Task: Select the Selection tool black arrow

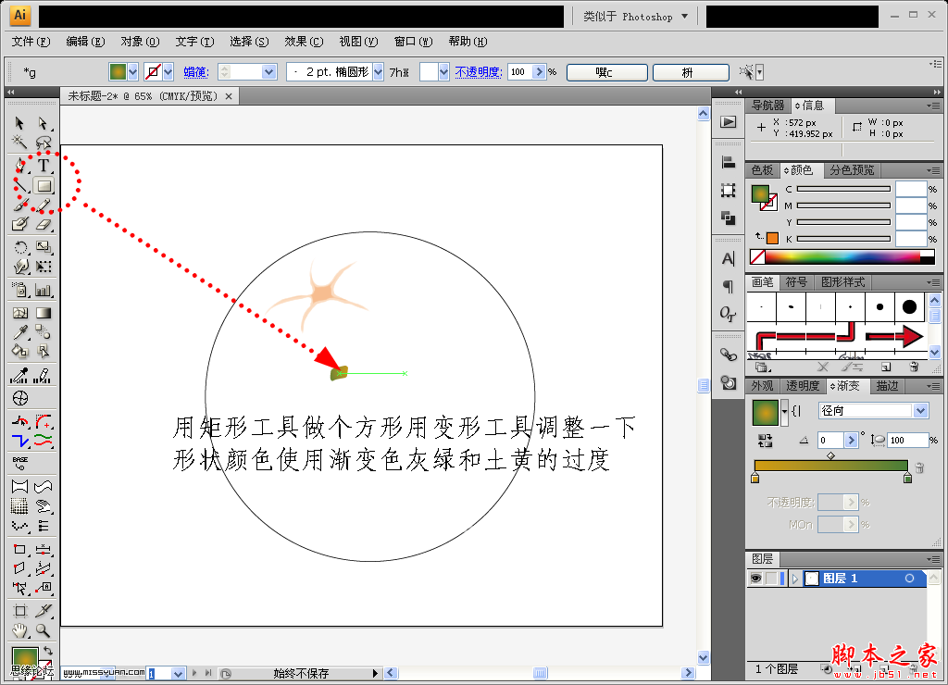Action: click(19, 123)
